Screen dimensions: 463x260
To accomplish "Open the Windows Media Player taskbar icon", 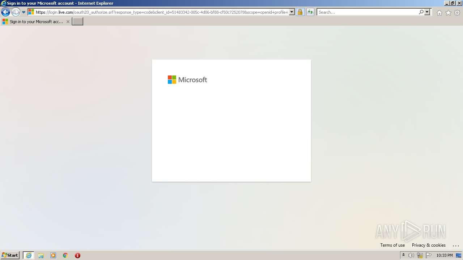I will (53, 255).
